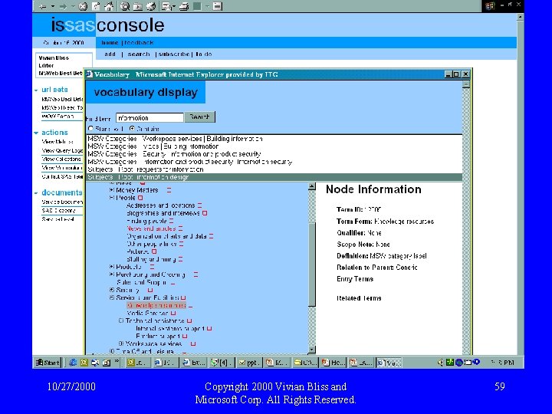552x414 pixels.
Task: Click the browser Back arrow button
Action: 43,6
